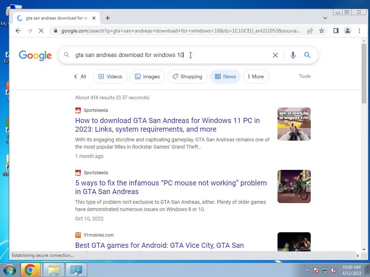Open Chrome side panel
Image resolution: width=370 pixels, height=277 pixels.
pos(336,31)
